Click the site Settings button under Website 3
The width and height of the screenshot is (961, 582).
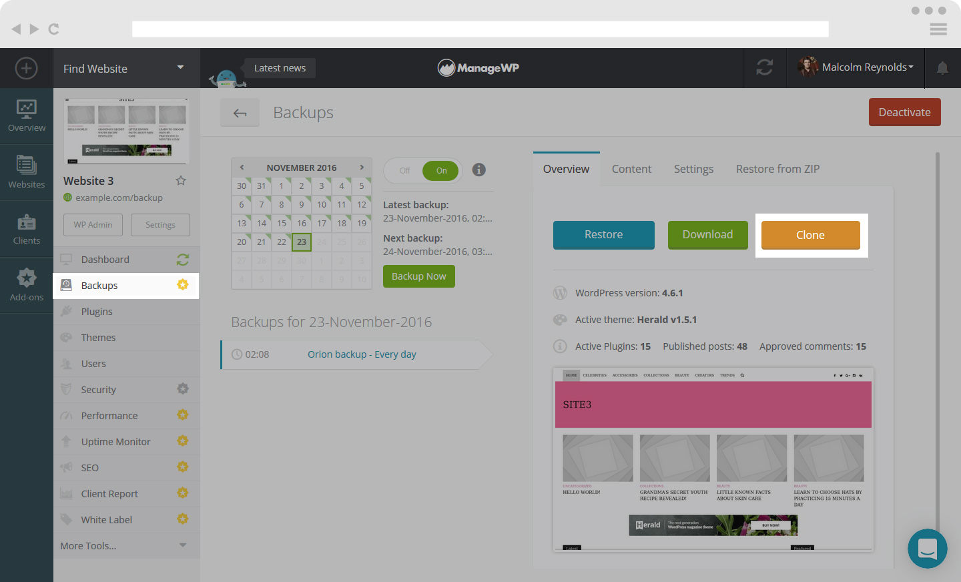click(x=160, y=225)
